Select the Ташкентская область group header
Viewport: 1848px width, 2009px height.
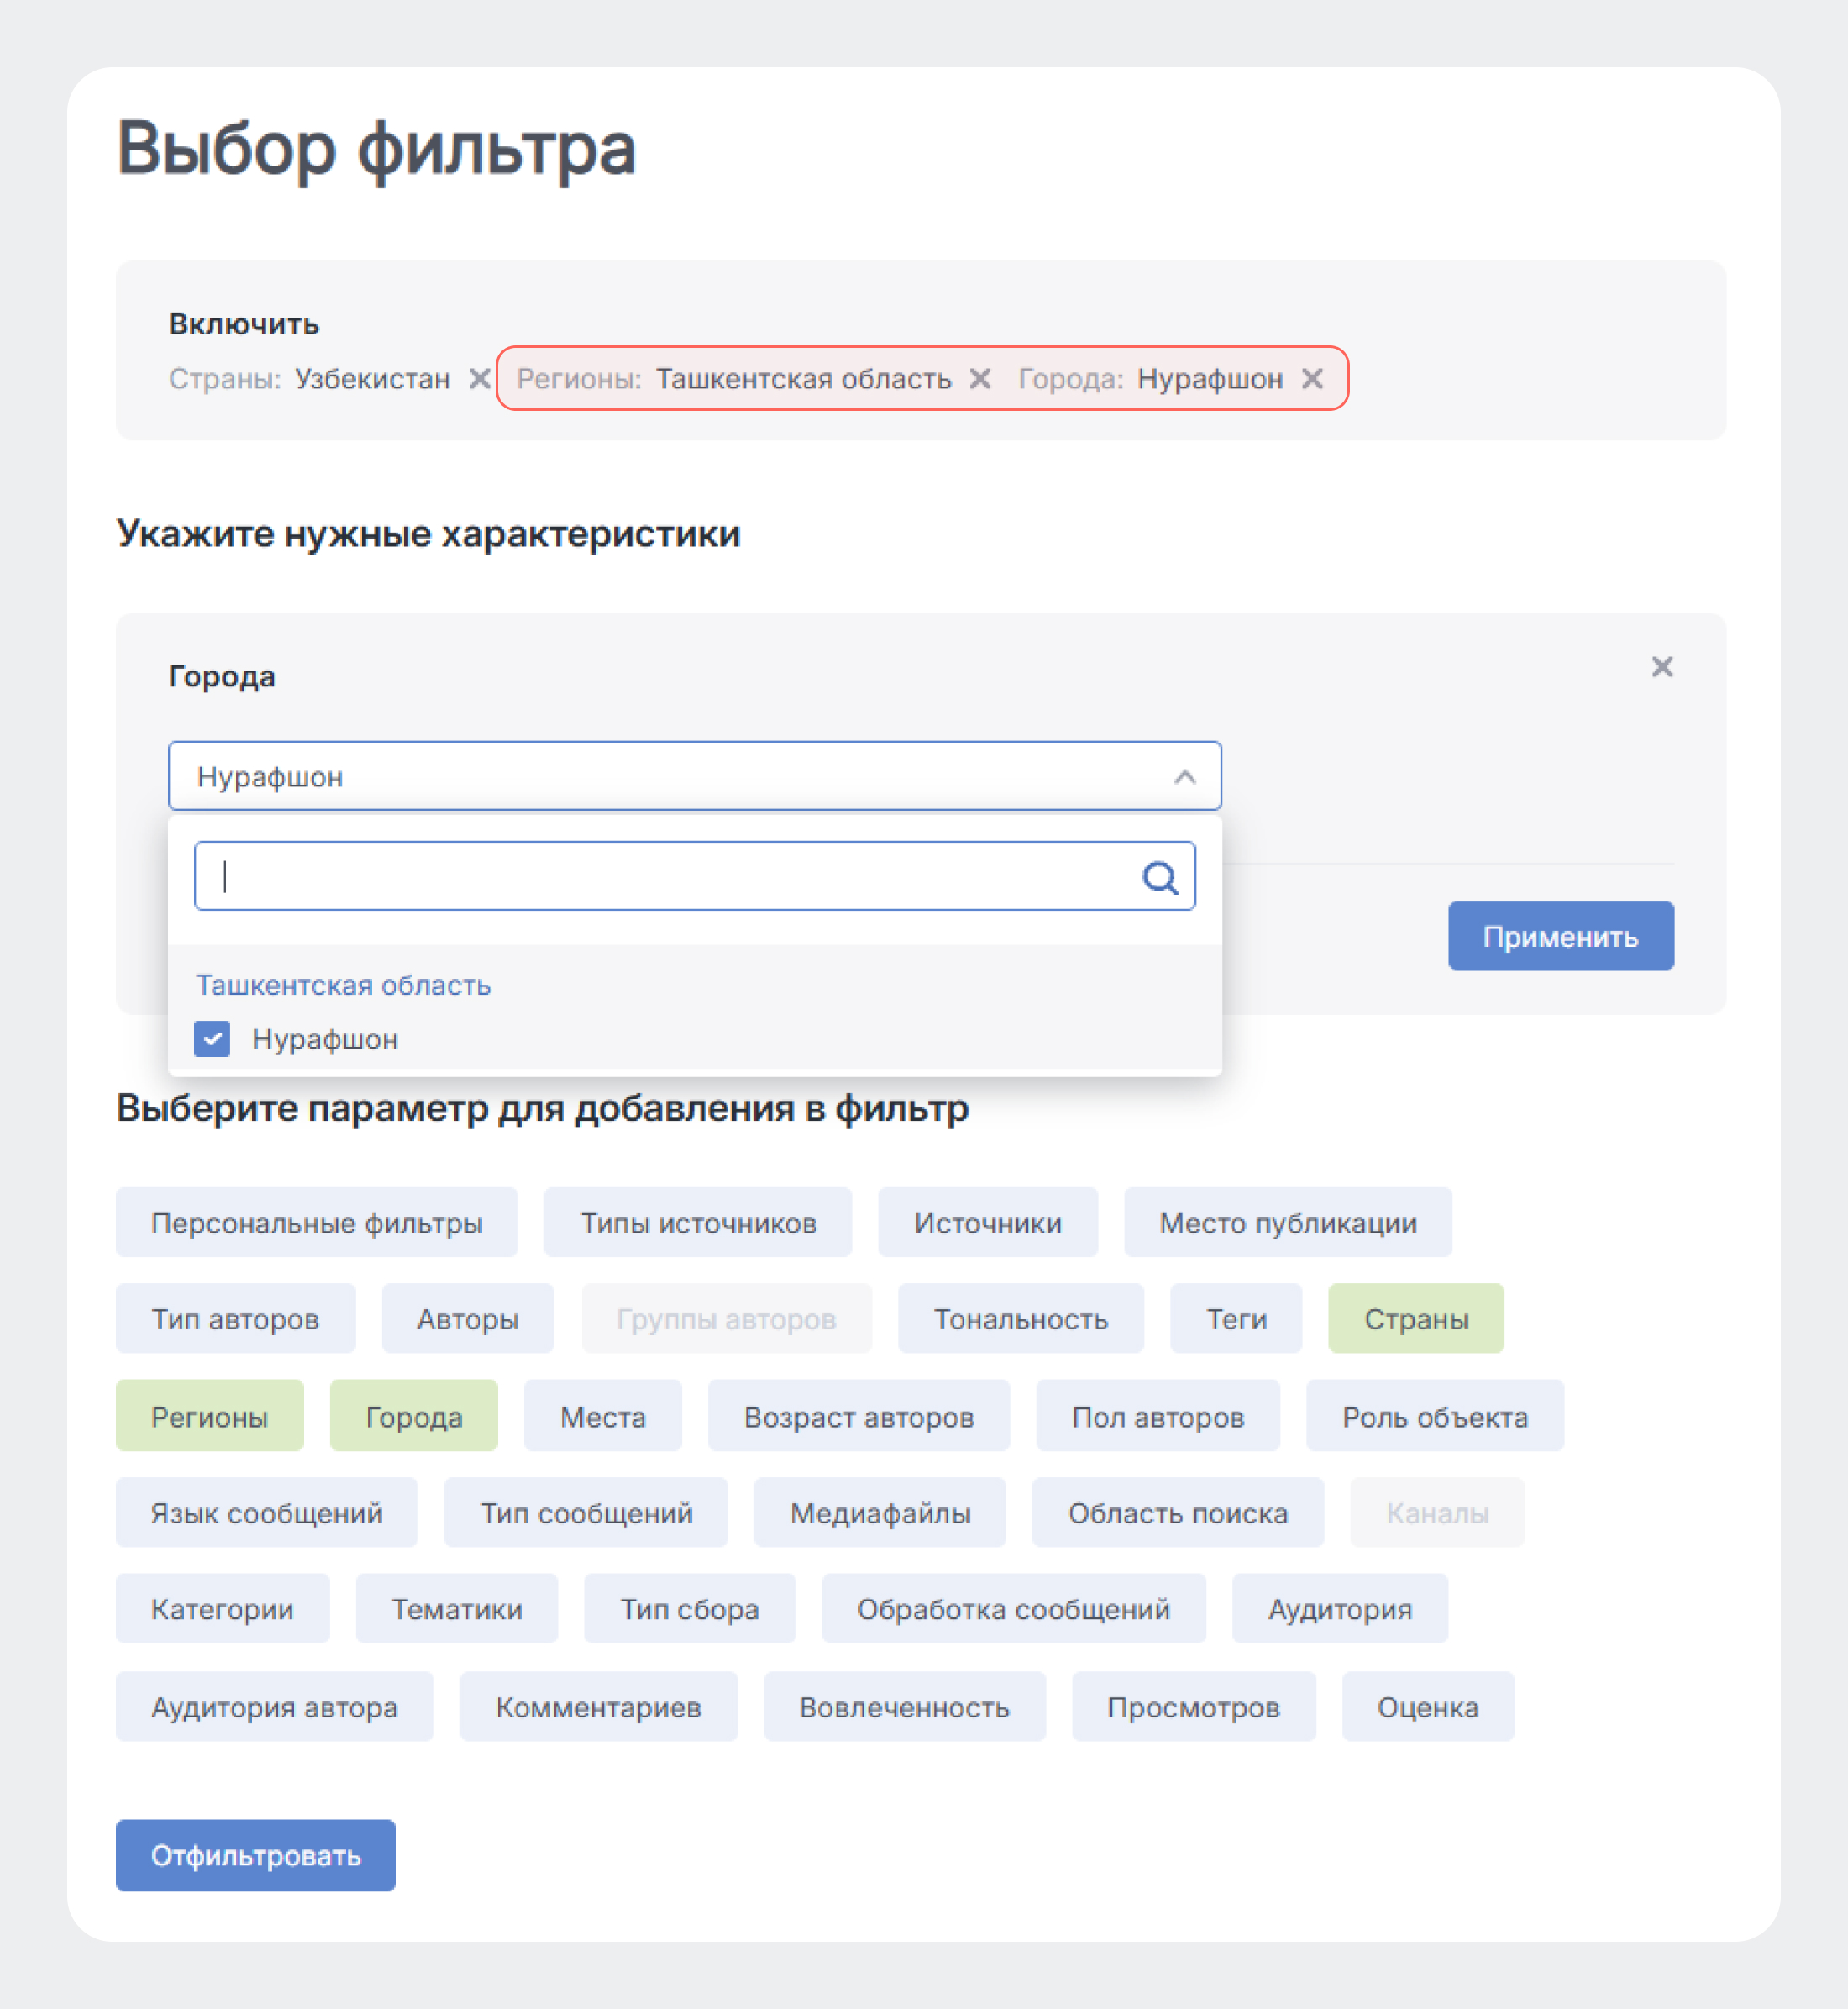point(343,986)
